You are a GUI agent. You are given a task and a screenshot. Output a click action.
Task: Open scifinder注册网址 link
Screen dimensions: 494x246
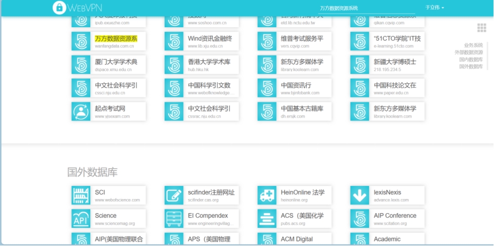pyautogui.click(x=211, y=192)
